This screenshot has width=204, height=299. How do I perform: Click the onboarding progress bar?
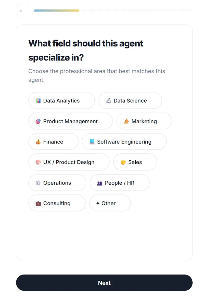(113, 10)
